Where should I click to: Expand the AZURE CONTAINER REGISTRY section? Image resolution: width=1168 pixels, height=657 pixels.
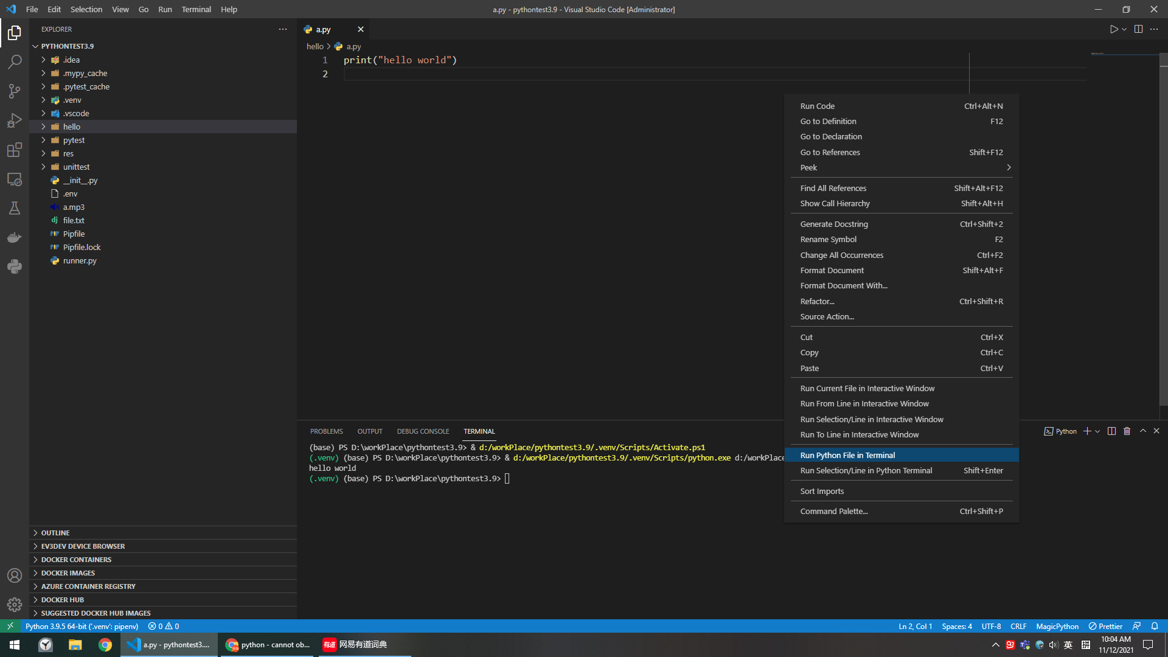163,586
